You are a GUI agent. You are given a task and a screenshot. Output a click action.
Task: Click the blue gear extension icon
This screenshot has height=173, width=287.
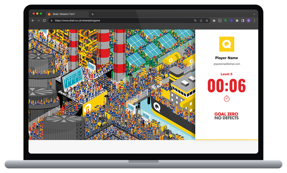click(x=231, y=21)
